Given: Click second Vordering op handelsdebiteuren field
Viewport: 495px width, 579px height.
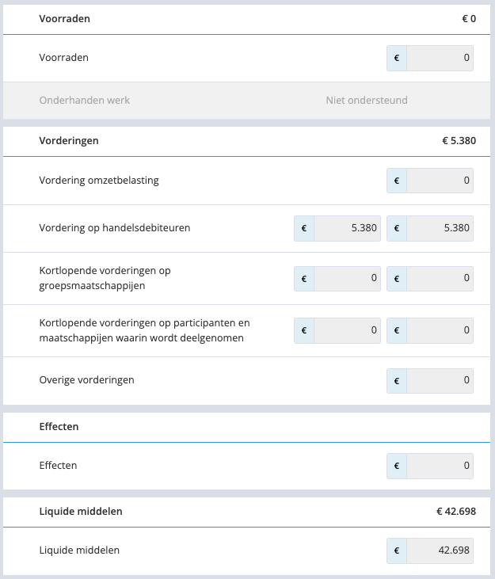Looking at the screenshot, I should tap(440, 228).
